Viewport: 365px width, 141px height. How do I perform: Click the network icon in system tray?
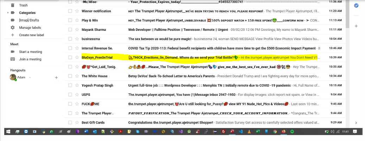coord(338,132)
